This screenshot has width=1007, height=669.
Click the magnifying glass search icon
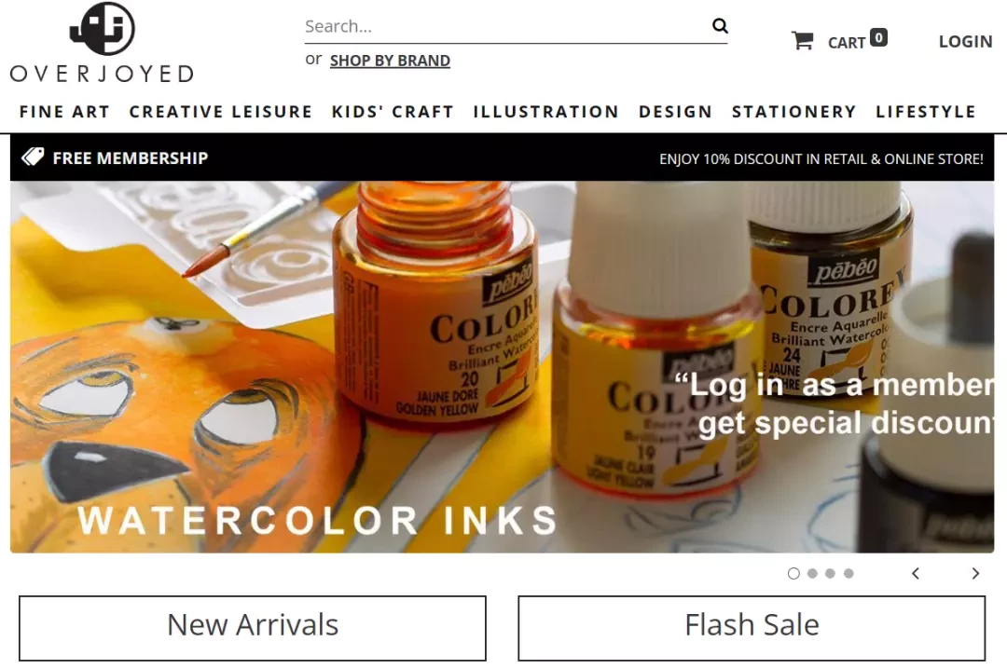coord(720,26)
